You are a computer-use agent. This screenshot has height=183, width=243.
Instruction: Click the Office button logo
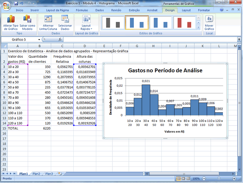click(6, 5)
